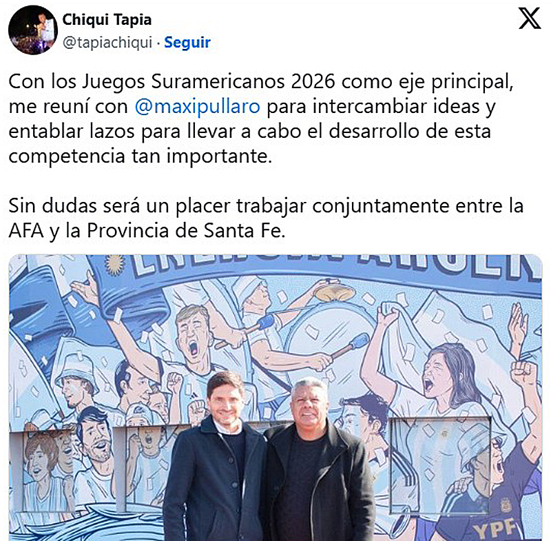Select the cymbal painted above the drum
This screenshot has height=541, width=551.
point(335,292)
